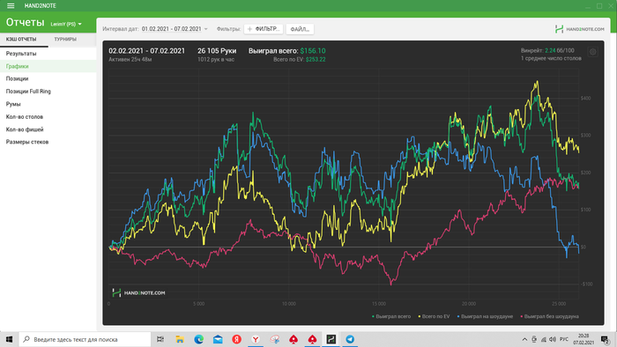This screenshot has height=347, width=617.
Task: Expand the LerimY (PS) player dropdown
Action: [x=66, y=24]
